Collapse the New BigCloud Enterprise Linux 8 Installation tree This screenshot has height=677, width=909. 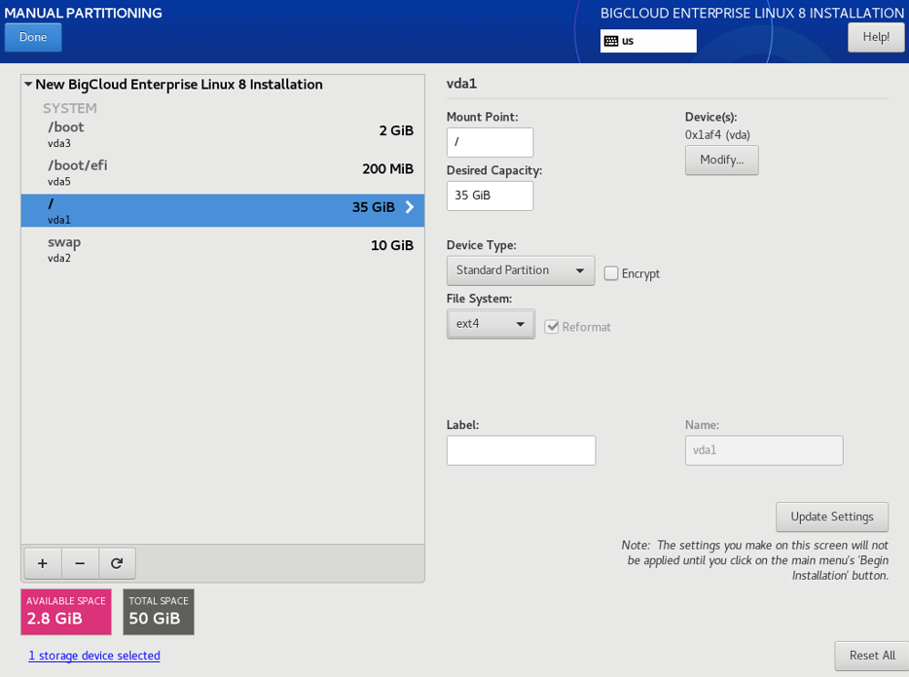[x=28, y=84]
